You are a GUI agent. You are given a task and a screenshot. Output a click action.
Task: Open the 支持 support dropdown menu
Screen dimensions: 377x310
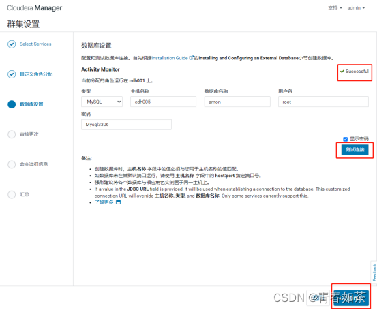335,8
